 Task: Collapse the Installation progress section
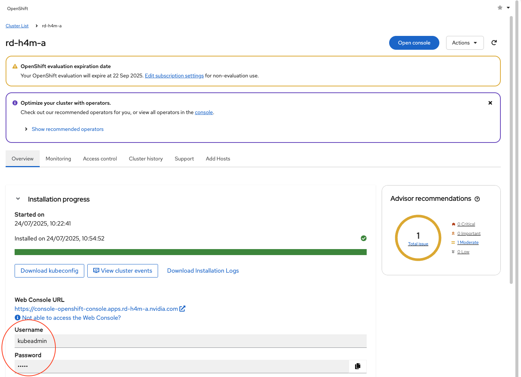18,199
